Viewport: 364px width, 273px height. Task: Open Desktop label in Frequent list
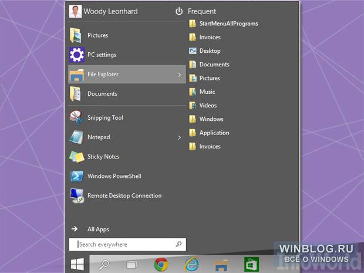[210, 51]
